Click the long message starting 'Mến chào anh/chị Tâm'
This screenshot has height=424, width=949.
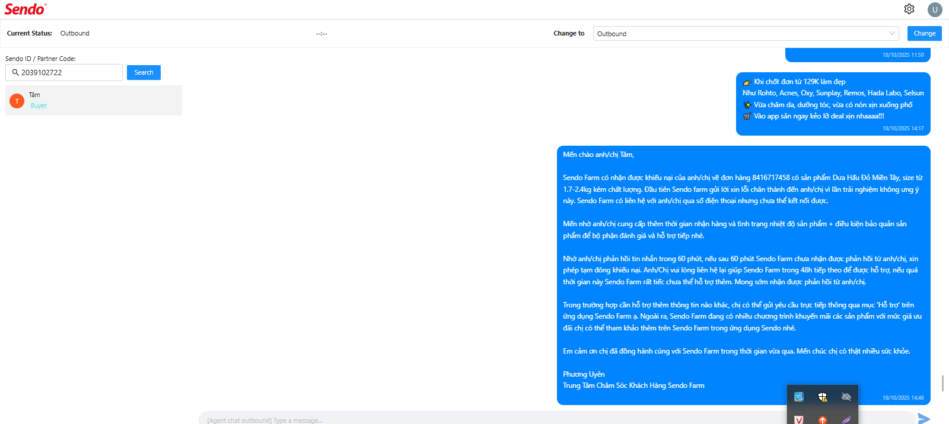744,275
